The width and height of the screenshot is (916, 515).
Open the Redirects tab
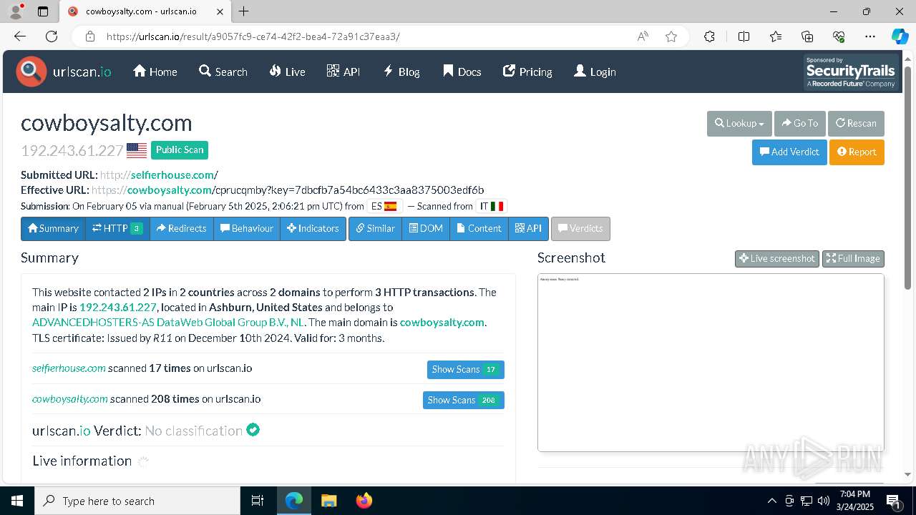click(182, 228)
